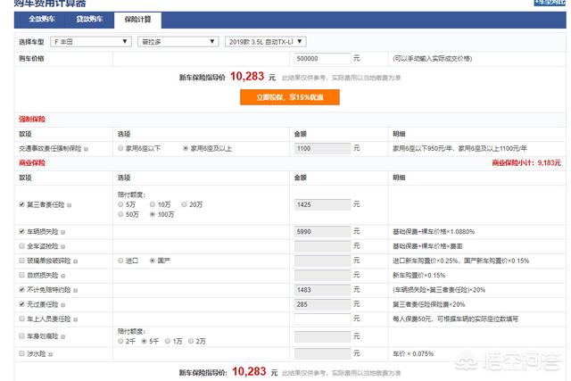571x381 pixels.
Task: Click vehicle damage amount field 5990
Action: point(322,231)
